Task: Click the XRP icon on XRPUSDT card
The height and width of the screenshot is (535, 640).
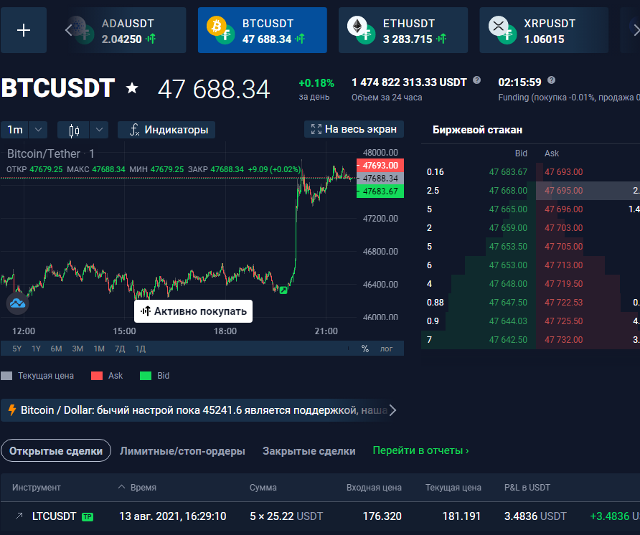Action: (499, 26)
